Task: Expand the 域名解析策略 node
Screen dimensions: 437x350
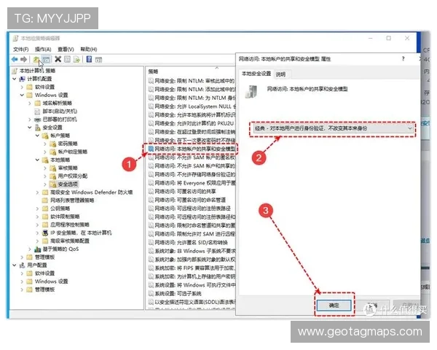Action: coord(30,104)
